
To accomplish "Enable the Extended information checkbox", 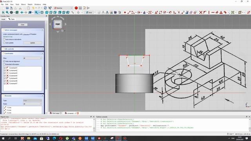I will [x=4, y=64].
